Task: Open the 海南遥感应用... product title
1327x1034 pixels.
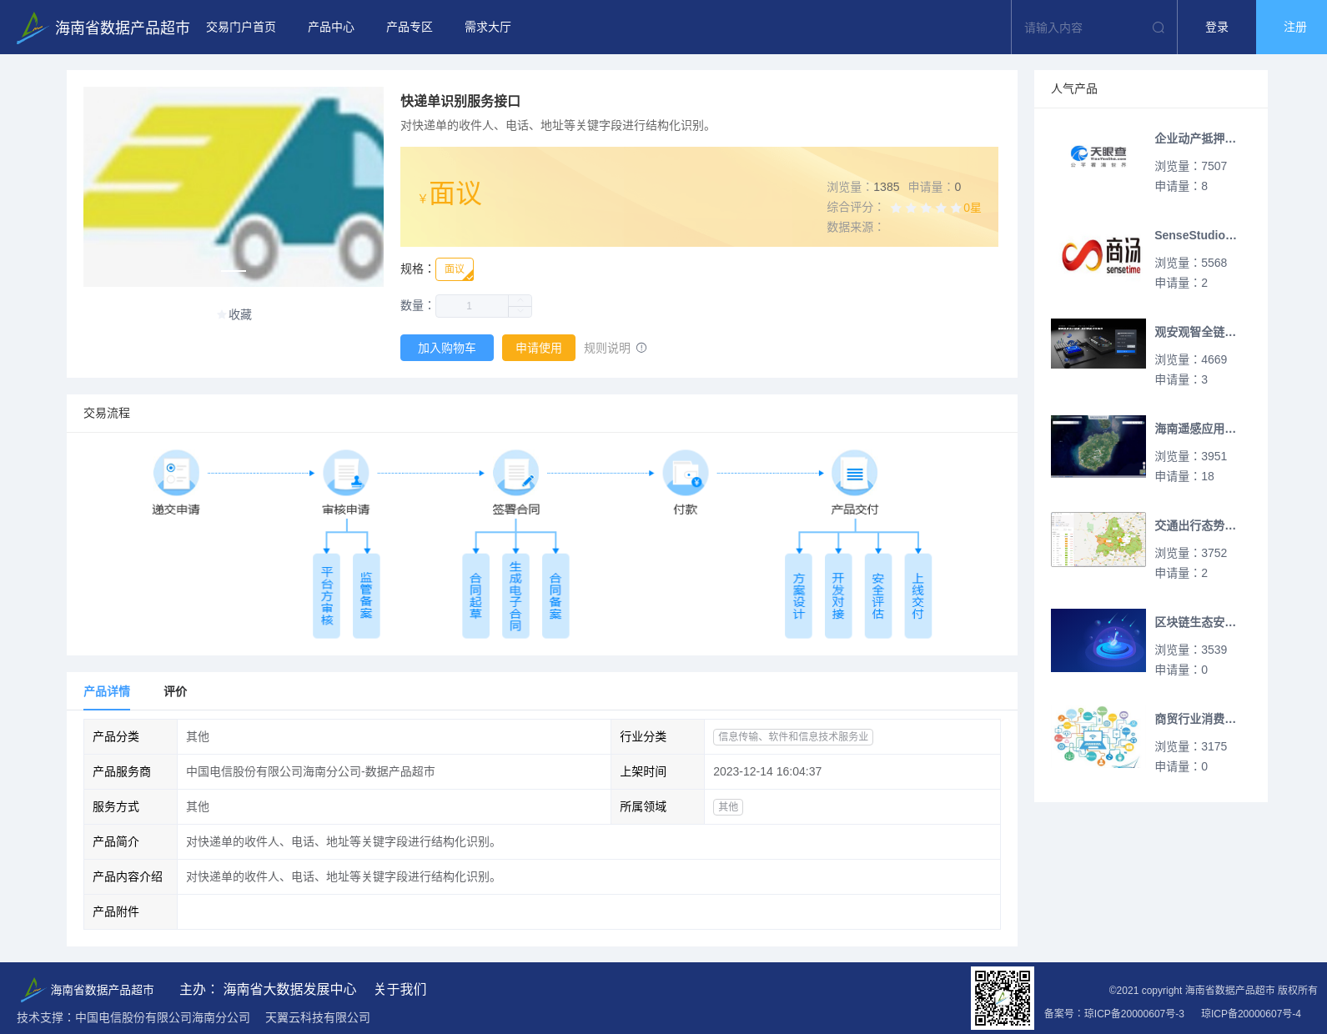Action: (1195, 429)
